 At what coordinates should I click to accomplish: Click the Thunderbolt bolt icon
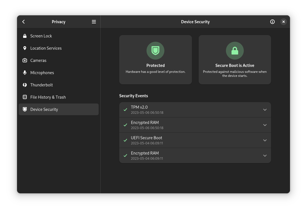25,85
